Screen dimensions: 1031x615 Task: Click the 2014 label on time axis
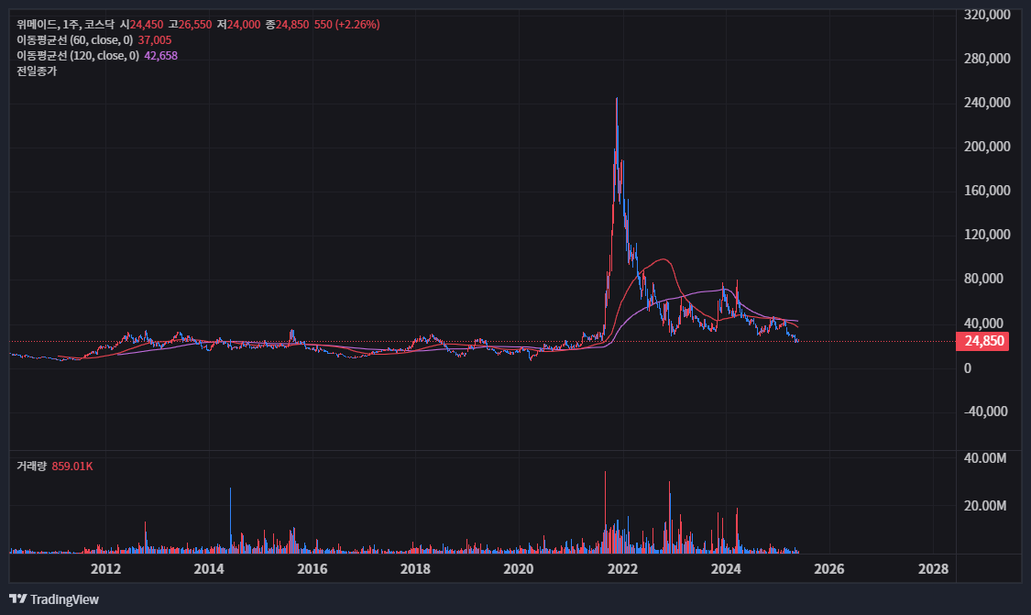(x=209, y=569)
